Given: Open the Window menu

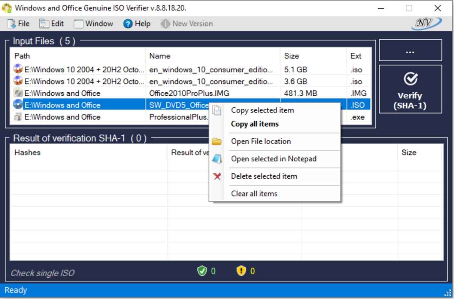Looking at the screenshot, I should 94,24.
